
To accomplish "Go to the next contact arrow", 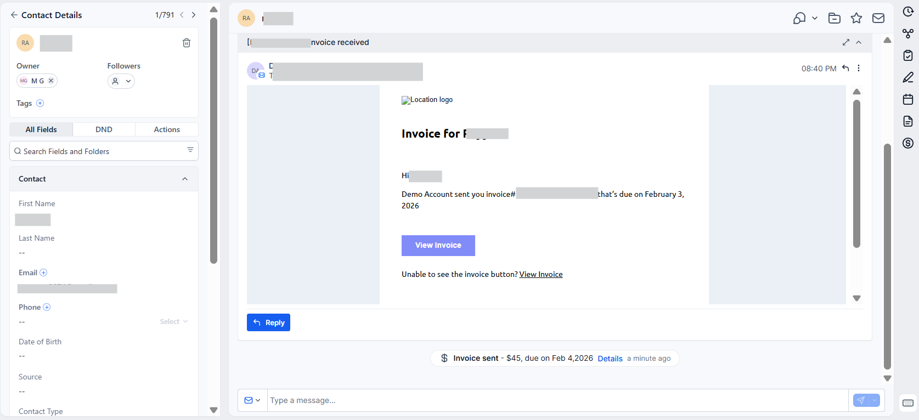I will 194,15.
